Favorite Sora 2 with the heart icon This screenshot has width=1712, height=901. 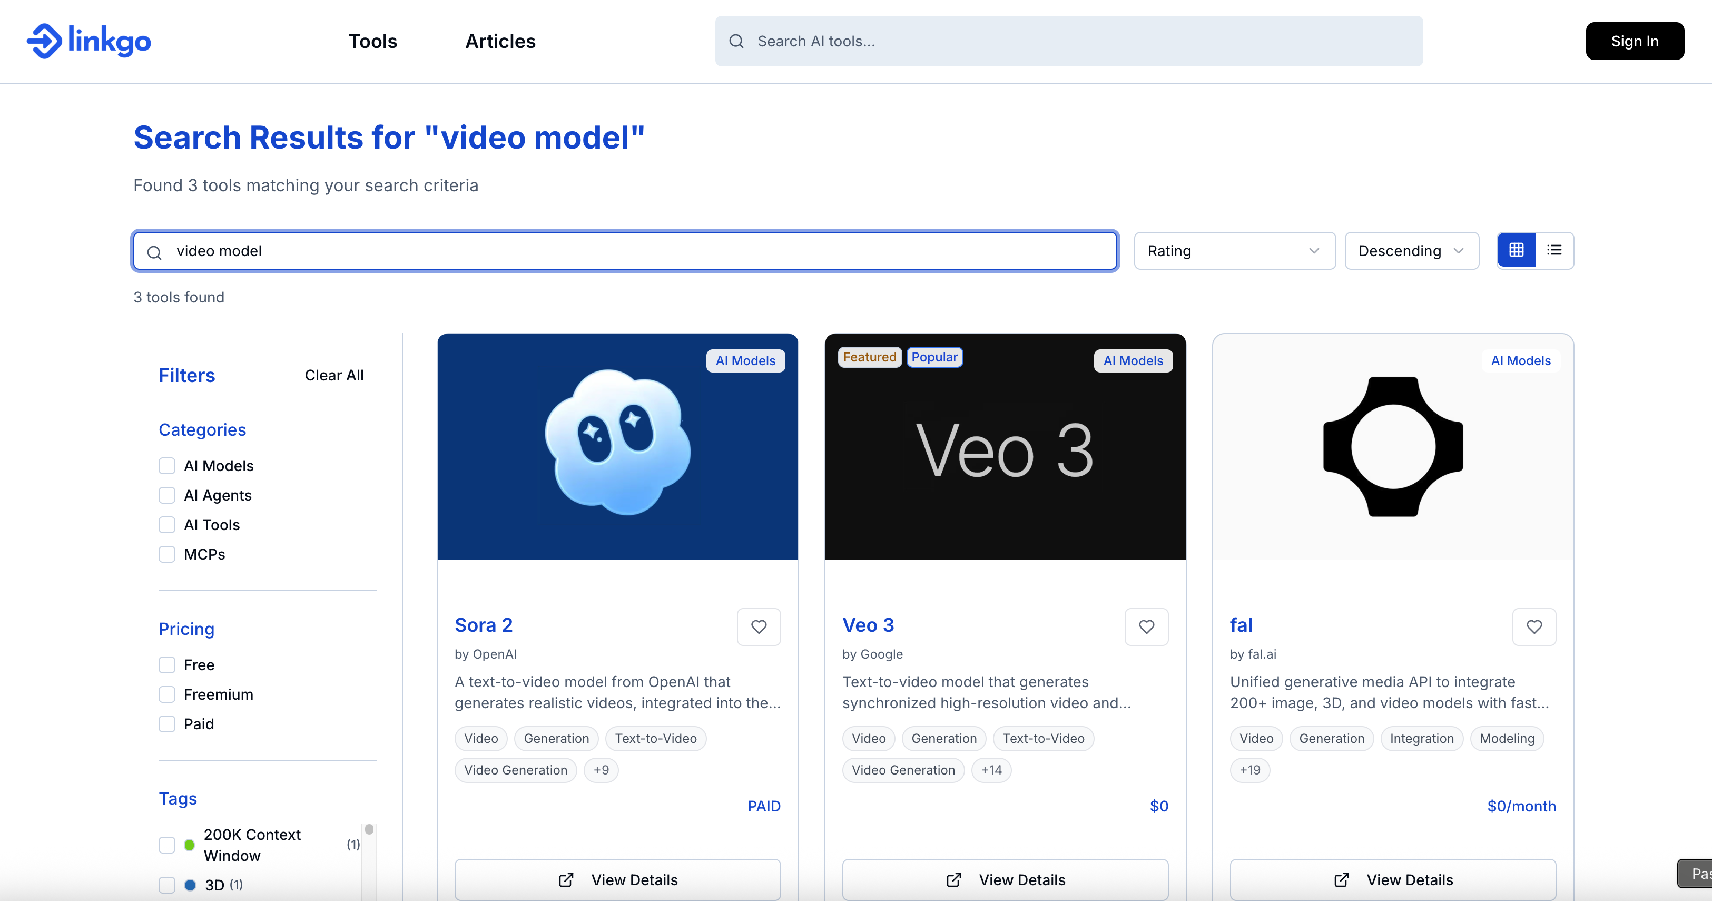759,626
